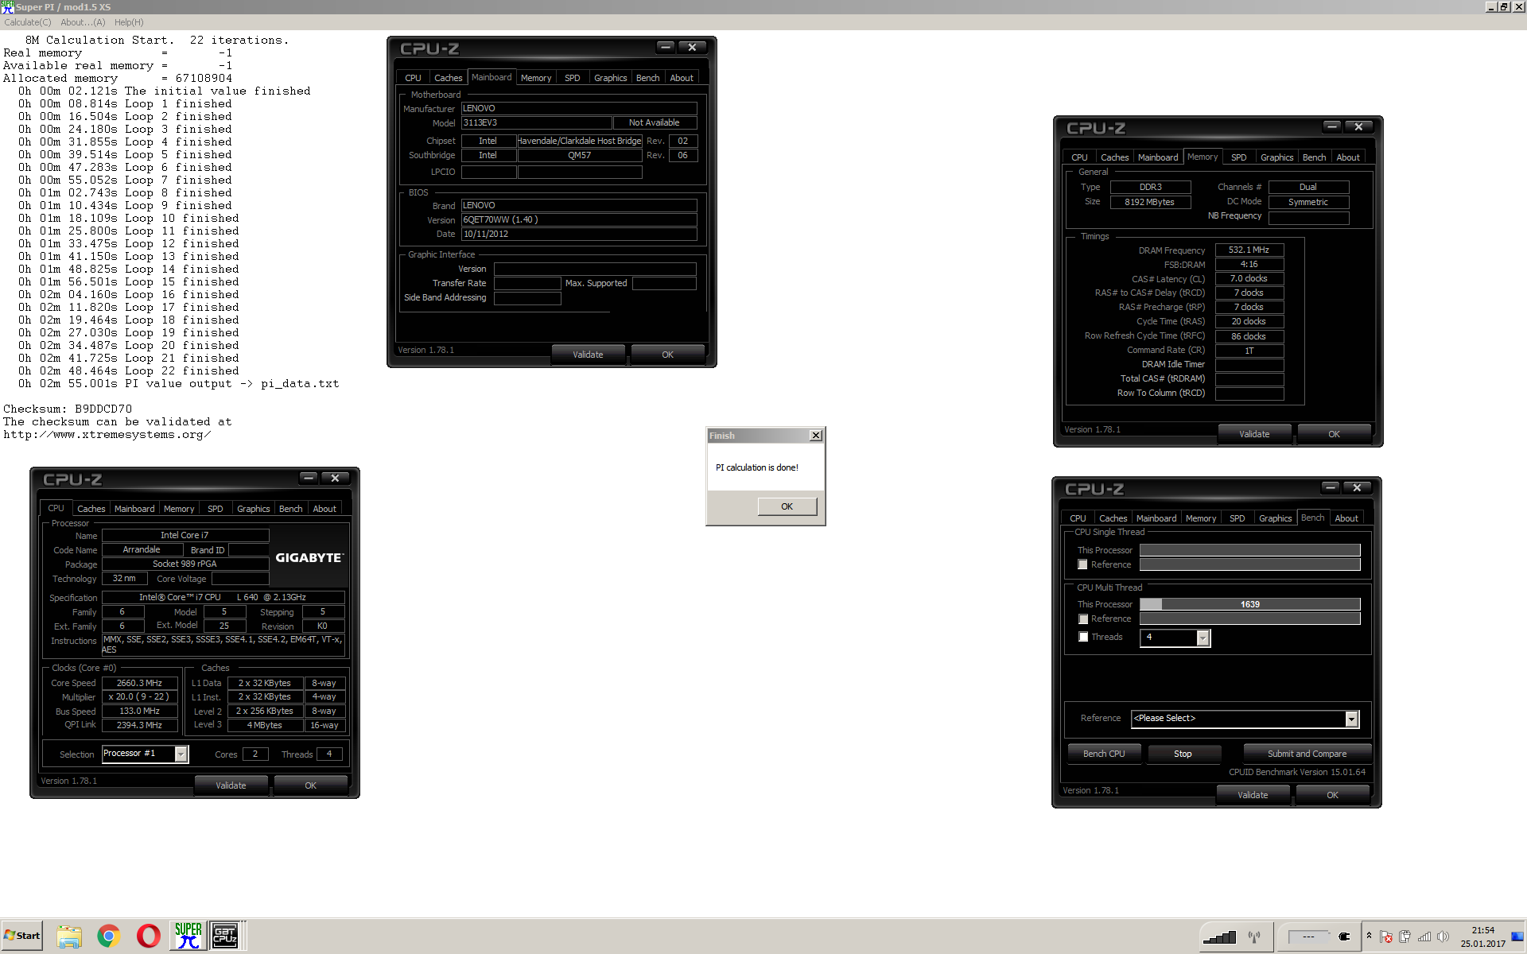The height and width of the screenshot is (954, 1527).
Task: Open the About...(A) menu
Action: pos(83,22)
